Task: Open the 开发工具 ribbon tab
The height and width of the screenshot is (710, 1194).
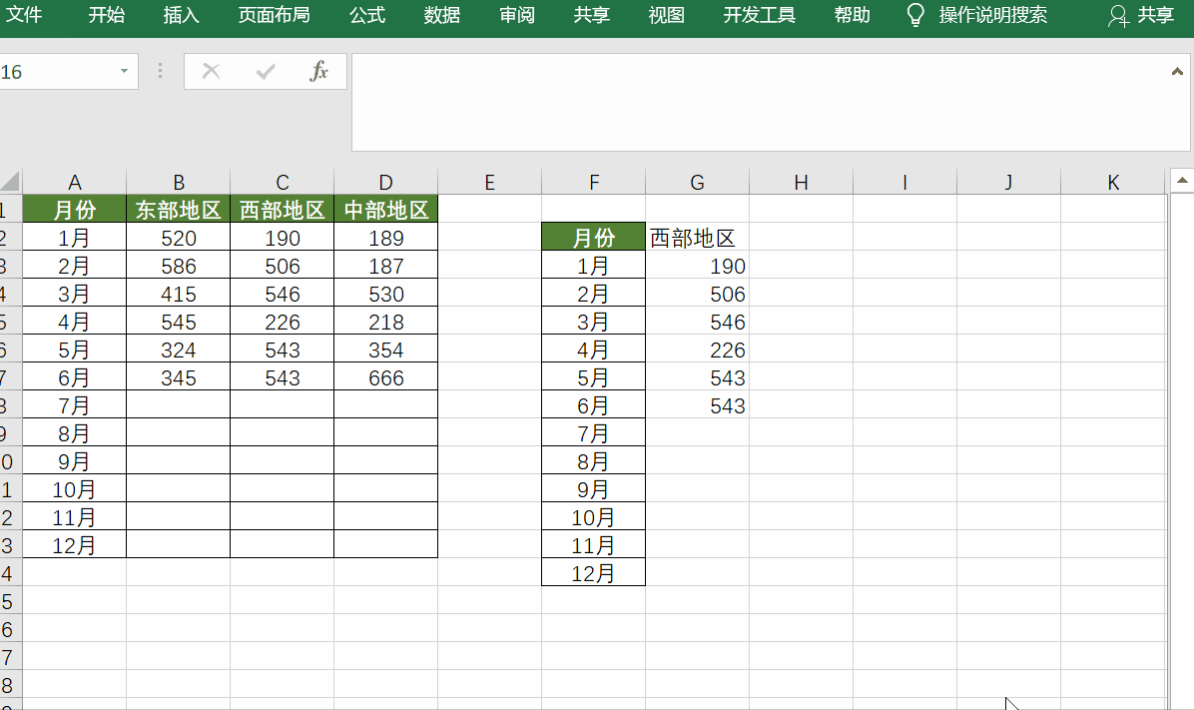Action: pos(759,15)
